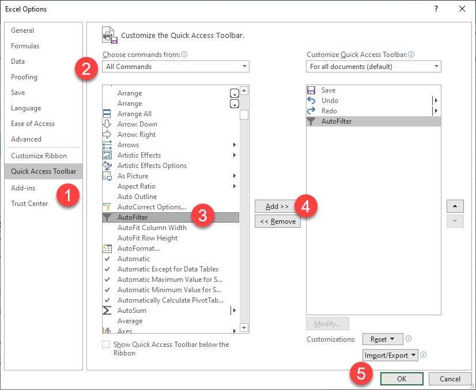Click the info icon next to Reset
Viewport: 476px width, 390px height.
[409, 338]
